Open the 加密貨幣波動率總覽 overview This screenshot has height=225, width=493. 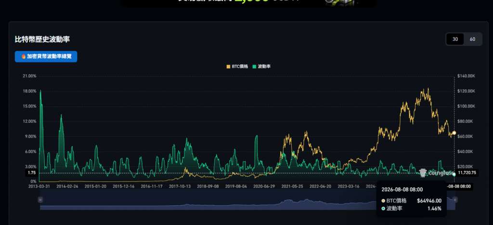pyautogui.click(x=46, y=57)
